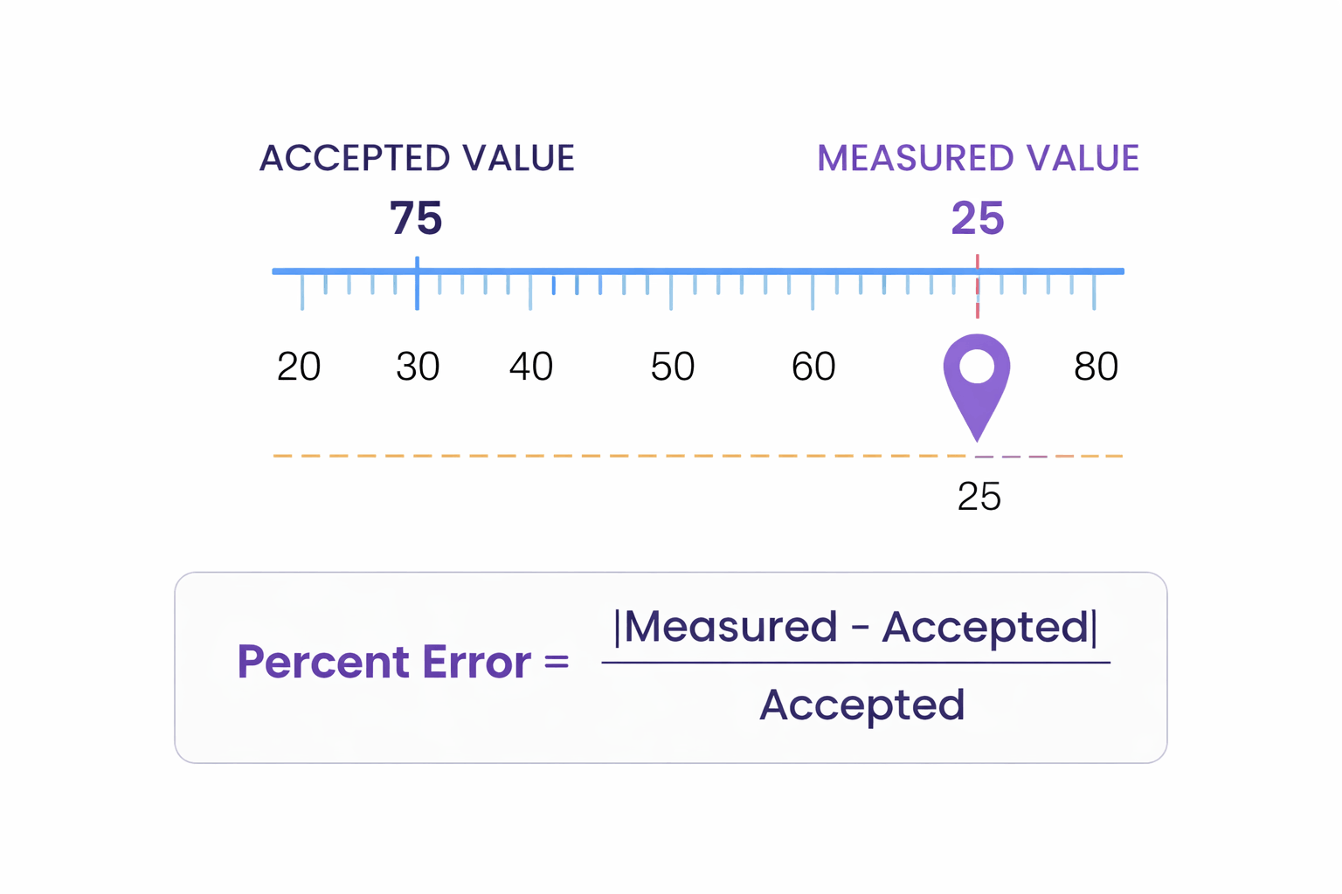Click the scale label 80

[1096, 367]
